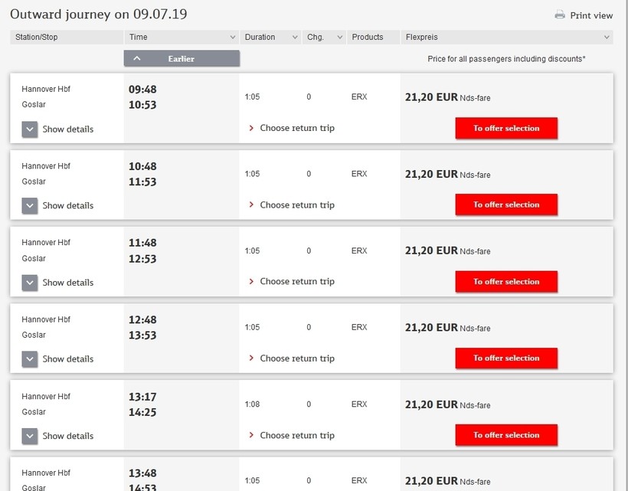Sort by Chg. column header

click(324, 37)
